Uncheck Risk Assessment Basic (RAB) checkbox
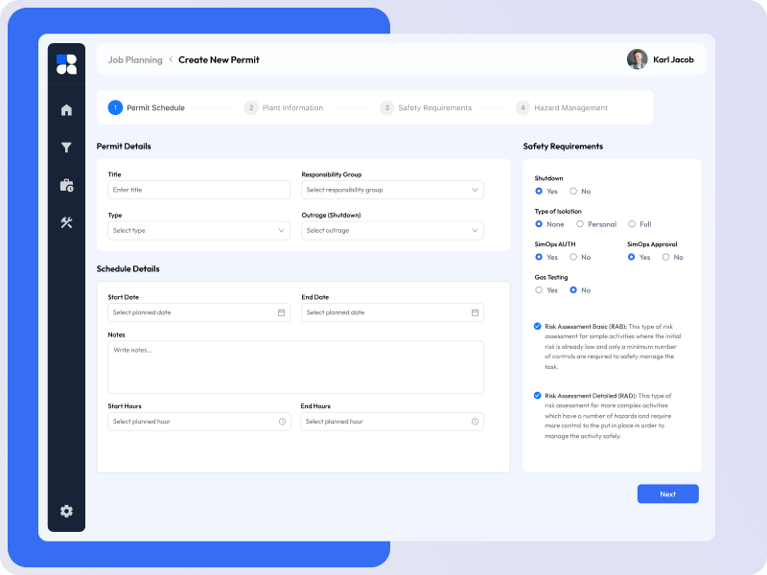Image resolution: width=767 pixels, height=575 pixels. pos(538,326)
